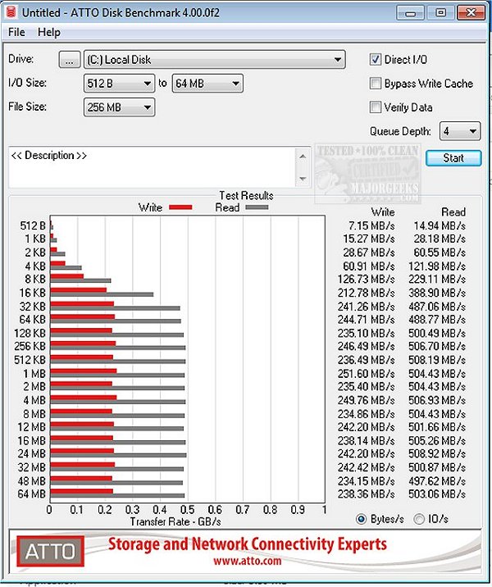Click into the Description text field

point(152,167)
